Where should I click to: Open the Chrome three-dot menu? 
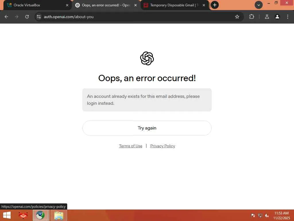coord(288,17)
